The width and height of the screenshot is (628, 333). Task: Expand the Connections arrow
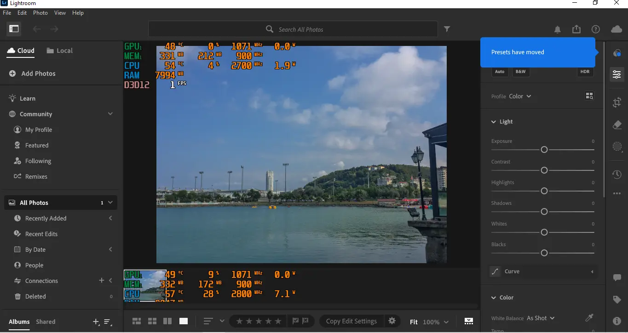point(110,281)
